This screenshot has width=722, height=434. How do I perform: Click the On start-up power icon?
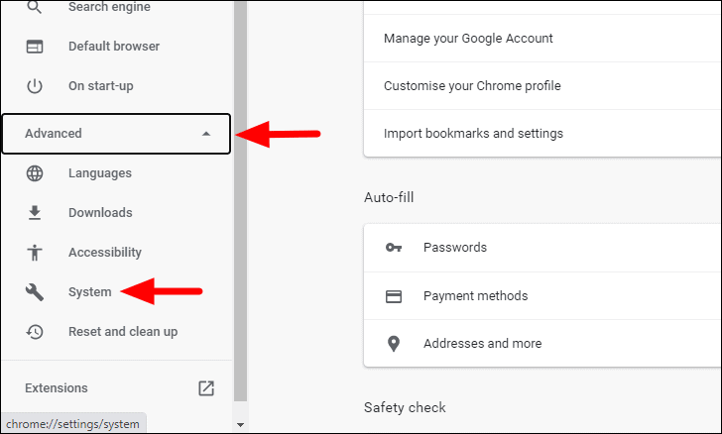click(x=35, y=86)
